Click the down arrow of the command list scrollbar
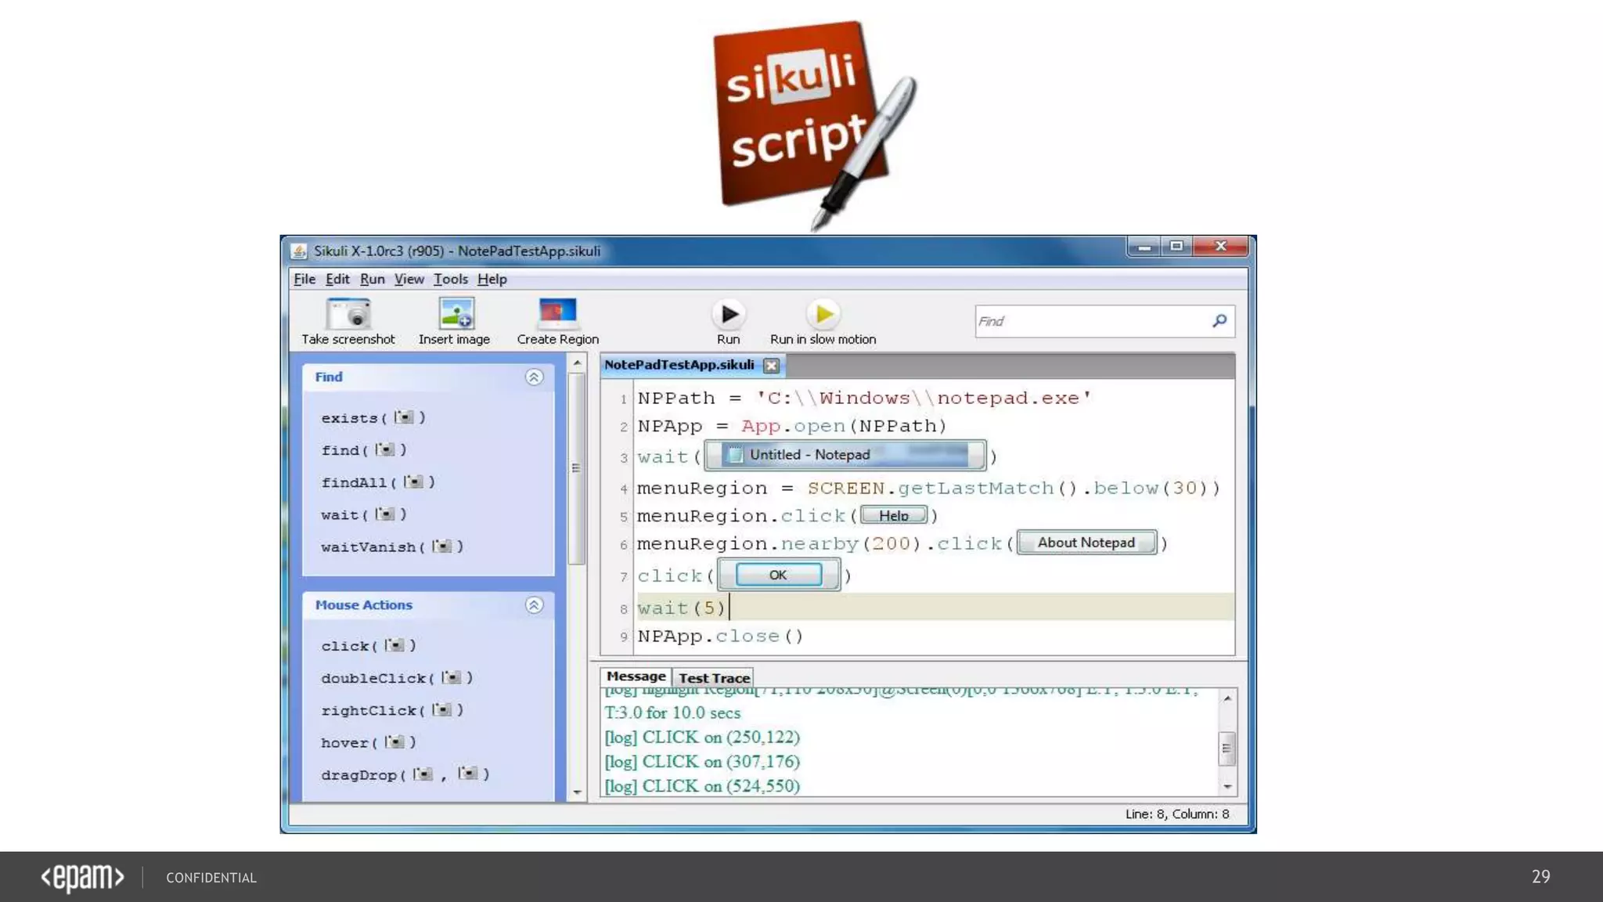The height and width of the screenshot is (902, 1603). (578, 792)
